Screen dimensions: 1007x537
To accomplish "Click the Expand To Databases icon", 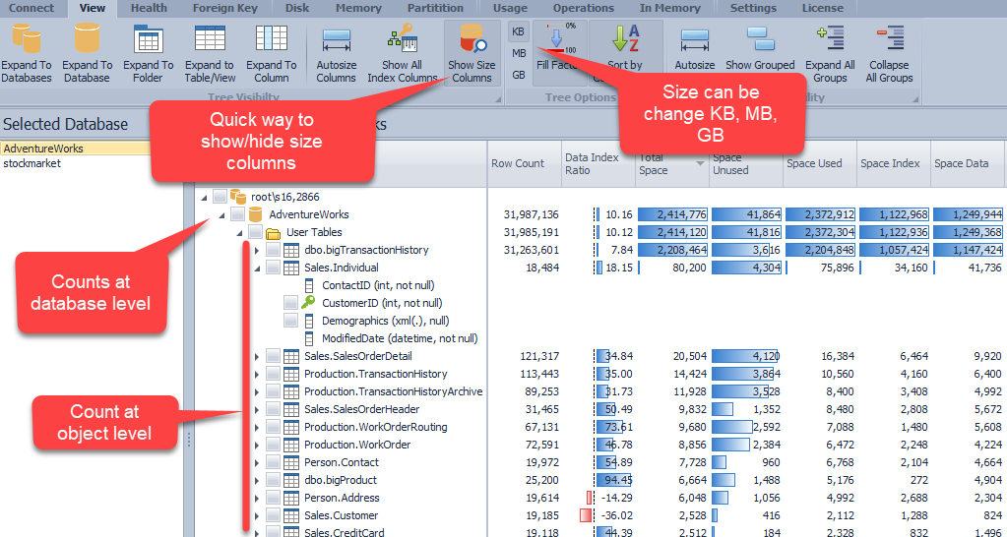I will pyautogui.click(x=26, y=38).
